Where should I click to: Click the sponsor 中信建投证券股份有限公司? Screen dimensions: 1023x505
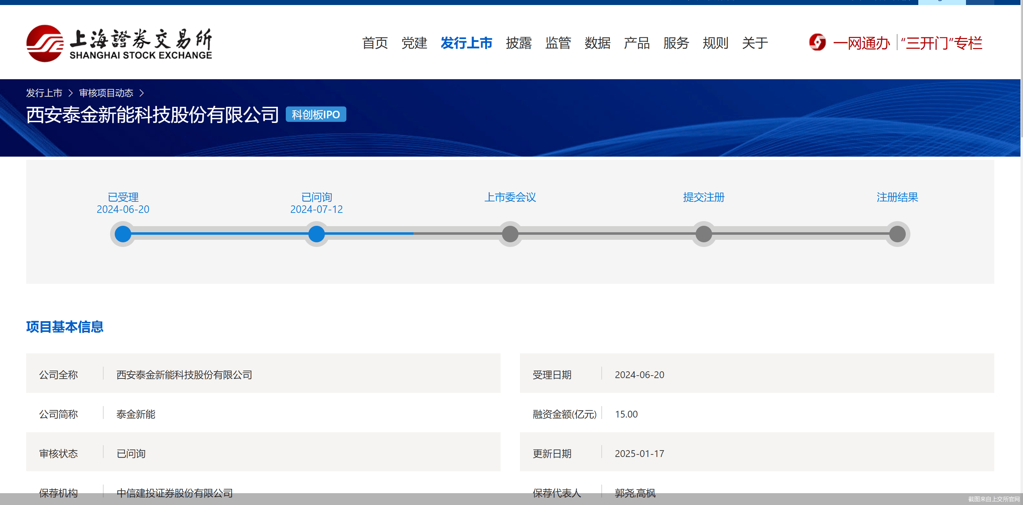pyautogui.click(x=175, y=493)
